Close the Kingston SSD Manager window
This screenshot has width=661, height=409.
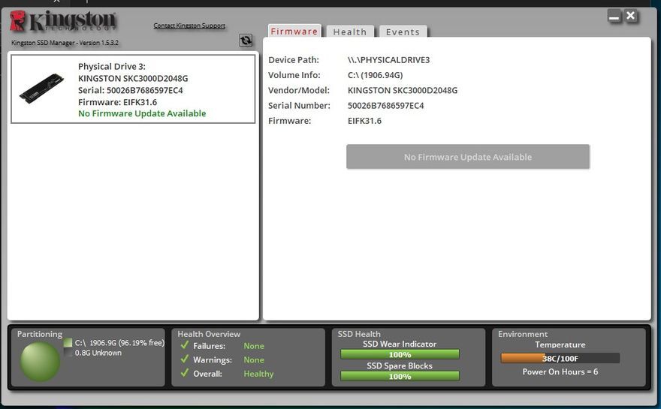(631, 16)
